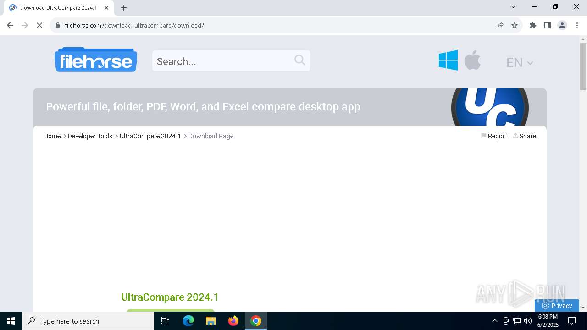The height and width of the screenshot is (330, 587).
Task: Click the Report link
Action: pos(494,136)
